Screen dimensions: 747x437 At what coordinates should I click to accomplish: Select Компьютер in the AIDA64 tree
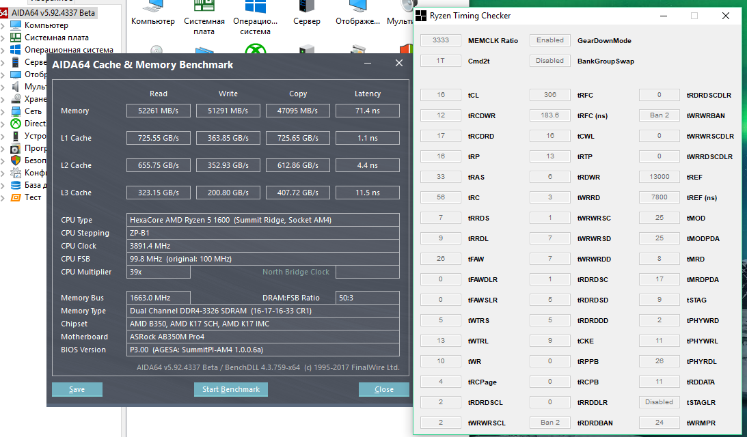[x=46, y=25]
